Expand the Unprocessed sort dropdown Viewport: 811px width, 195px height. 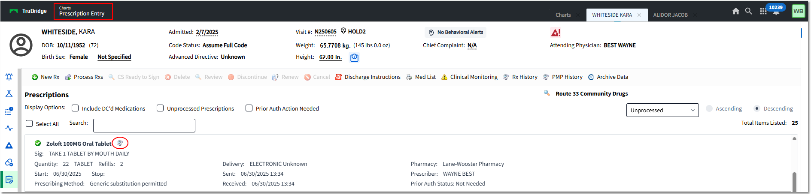point(662,110)
